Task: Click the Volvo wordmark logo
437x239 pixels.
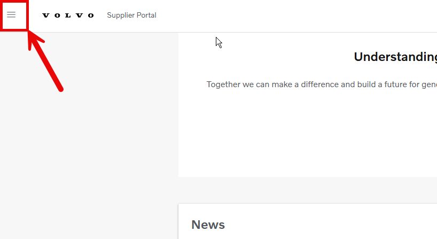Action: (x=68, y=16)
